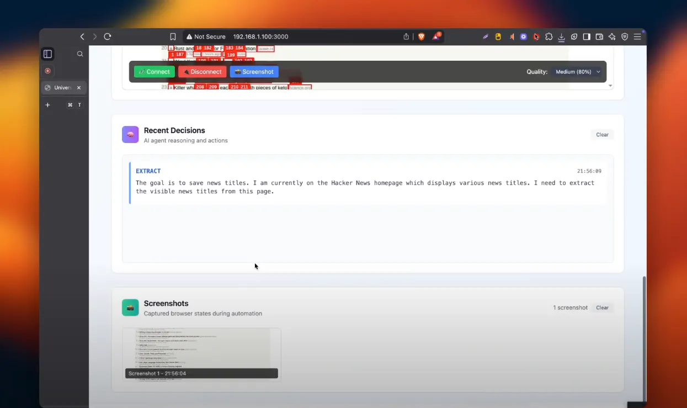
Task: Open the Brave Wallet icon
Action: (x=599, y=37)
